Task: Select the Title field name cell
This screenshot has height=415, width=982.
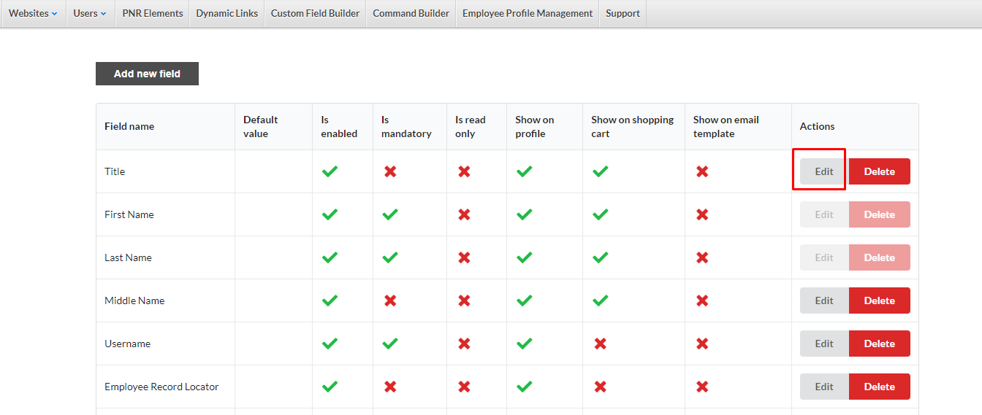Action: pyautogui.click(x=165, y=171)
